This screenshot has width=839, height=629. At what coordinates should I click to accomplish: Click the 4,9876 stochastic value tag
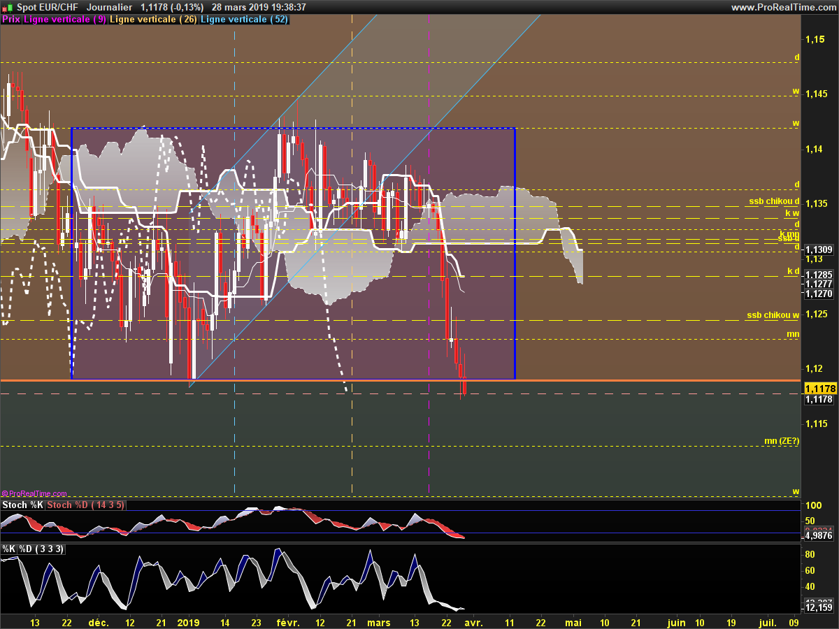819,537
